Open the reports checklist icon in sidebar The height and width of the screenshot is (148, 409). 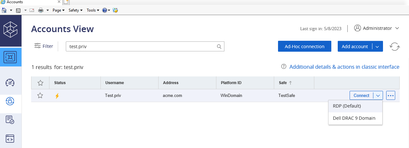coord(10,120)
